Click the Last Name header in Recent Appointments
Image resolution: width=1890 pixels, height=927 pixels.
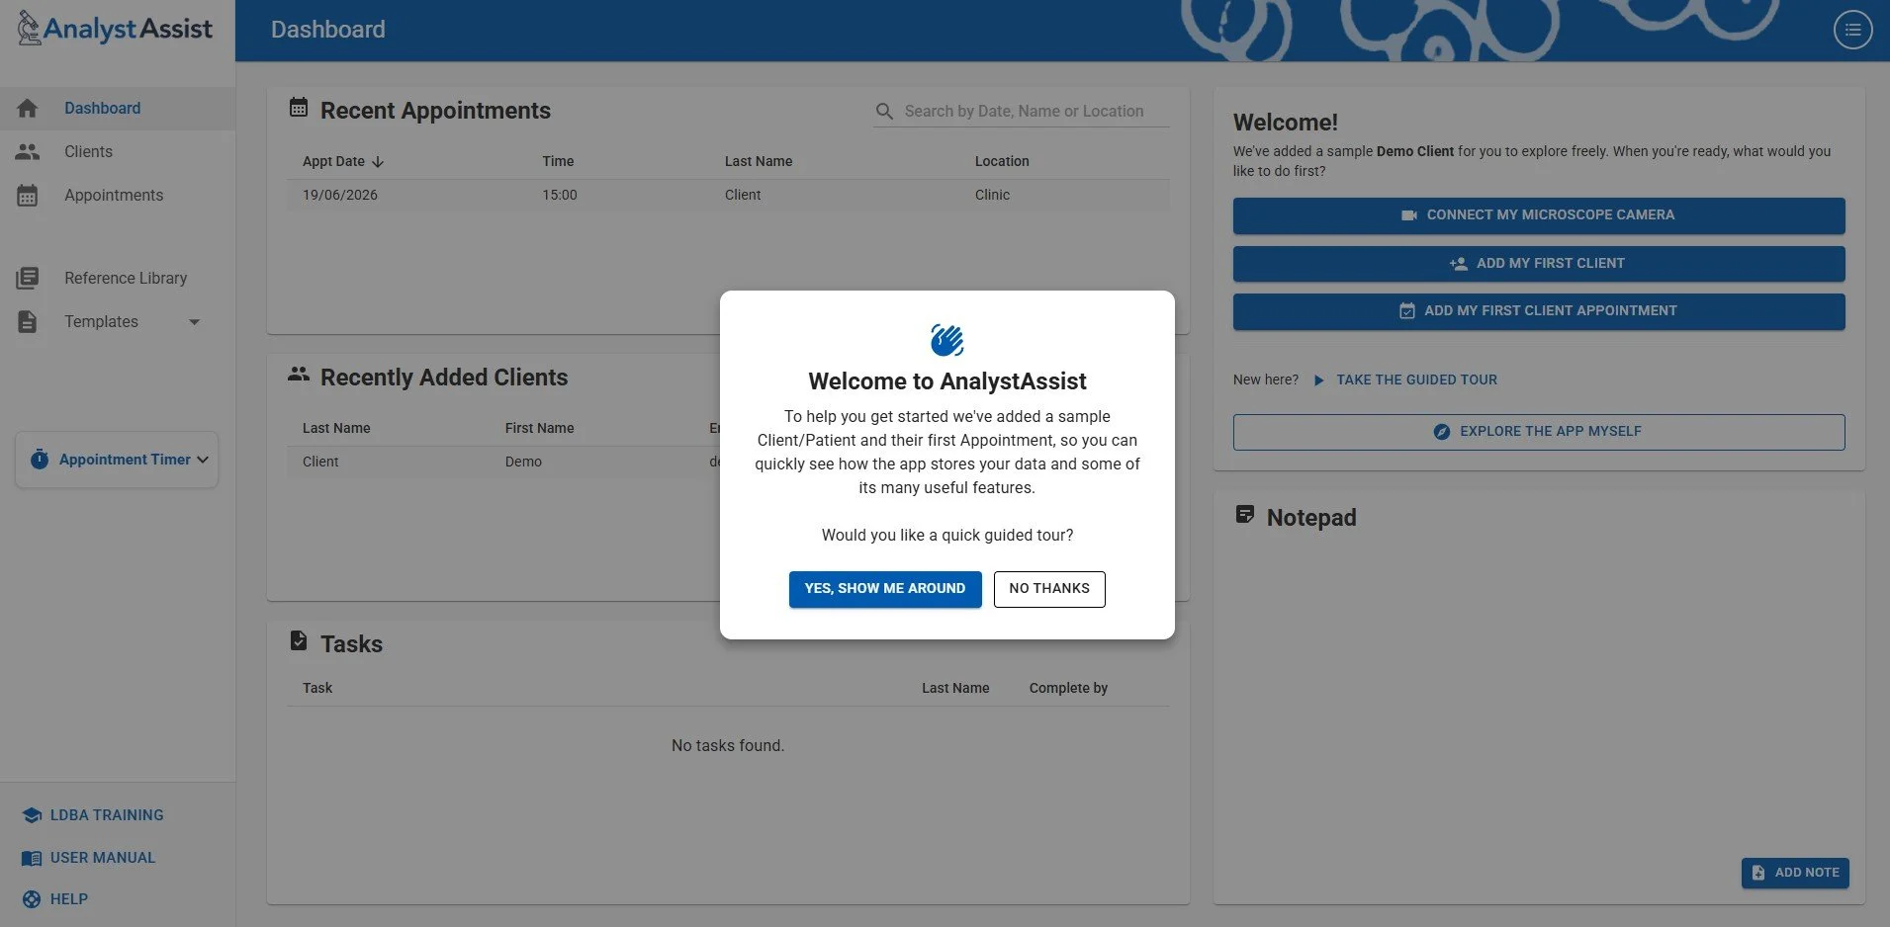759,161
